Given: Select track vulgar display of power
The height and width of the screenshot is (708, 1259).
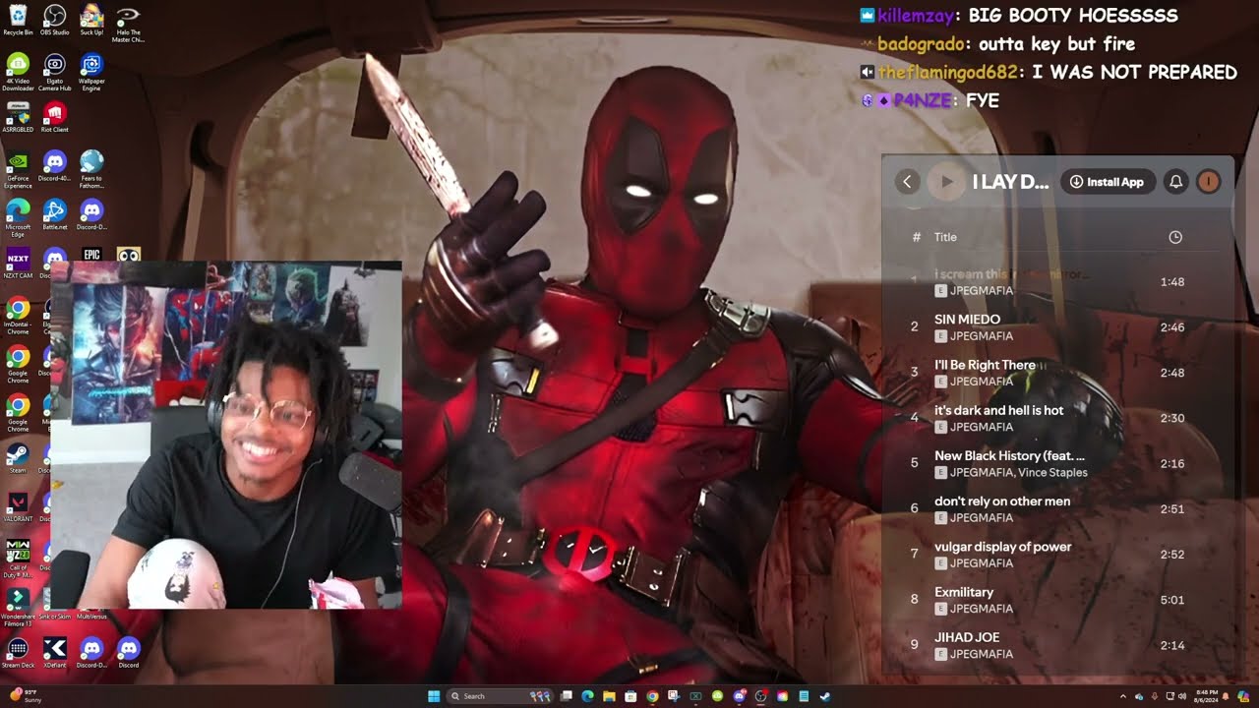Looking at the screenshot, I should [x=1057, y=554].
